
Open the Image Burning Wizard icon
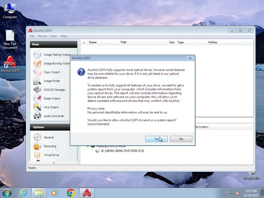[37, 63]
